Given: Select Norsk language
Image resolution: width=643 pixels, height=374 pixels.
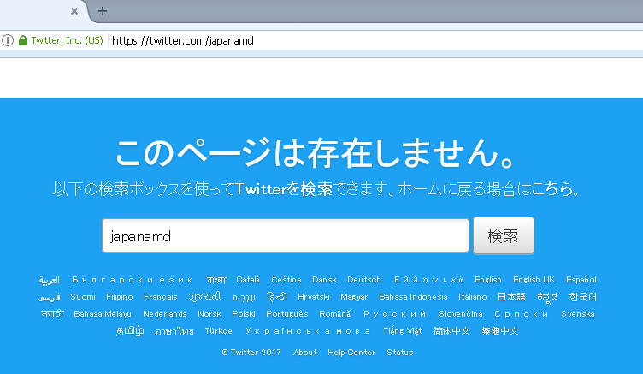Looking at the screenshot, I should tap(209, 313).
